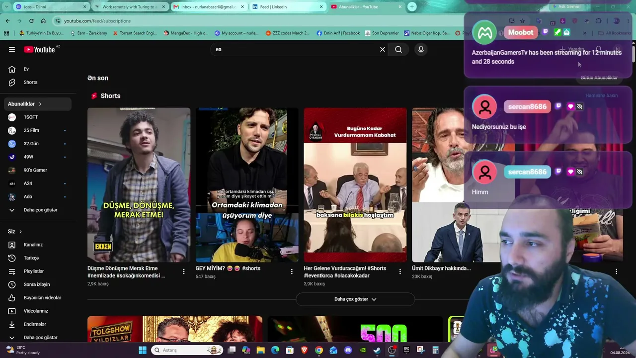Open the Torrent Search Engine bookmark
The image size is (636, 358).
(x=135, y=33)
